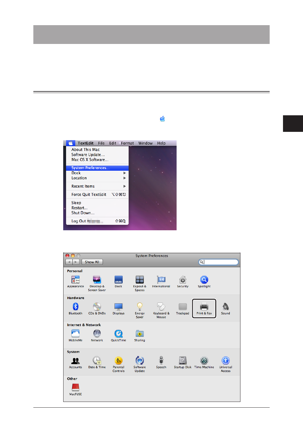Image resolution: width=303 pixels, height=429 pixels.
Task: Click the System Preferences search field
Action: [219, 262]
